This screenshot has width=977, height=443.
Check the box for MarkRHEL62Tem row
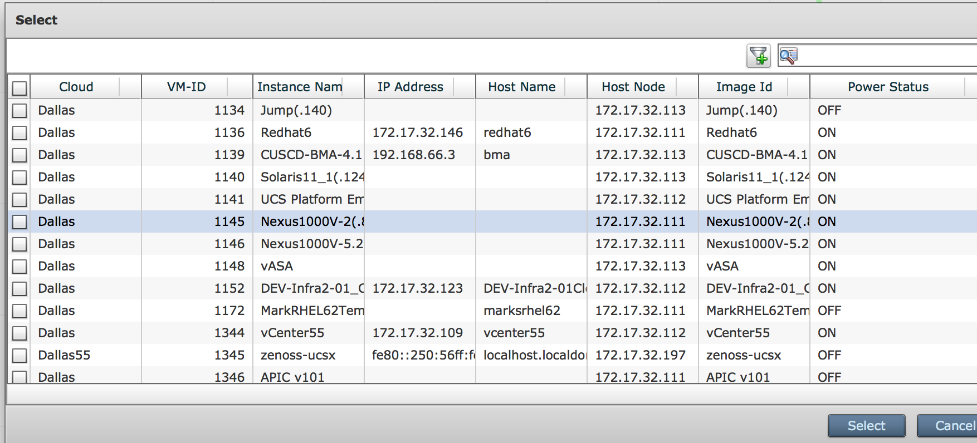click(x=19, y=311)
